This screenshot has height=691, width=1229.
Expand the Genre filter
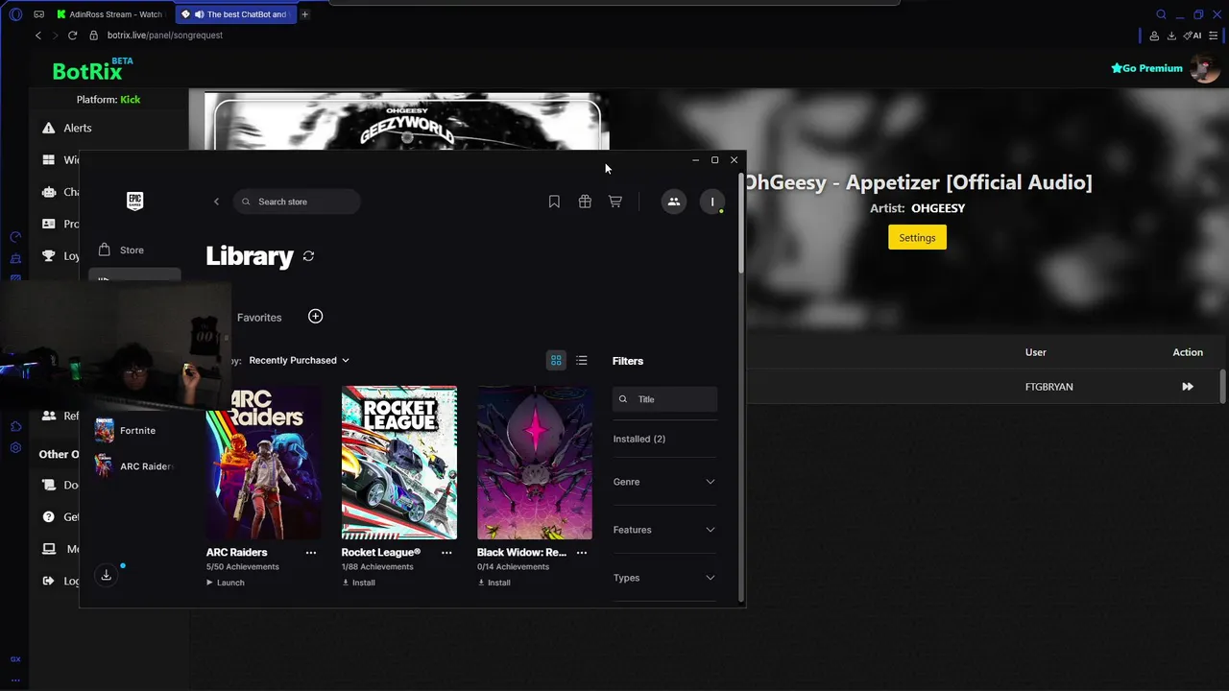664,482
